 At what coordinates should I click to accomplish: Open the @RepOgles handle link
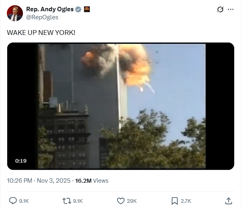tap(42, 17)
